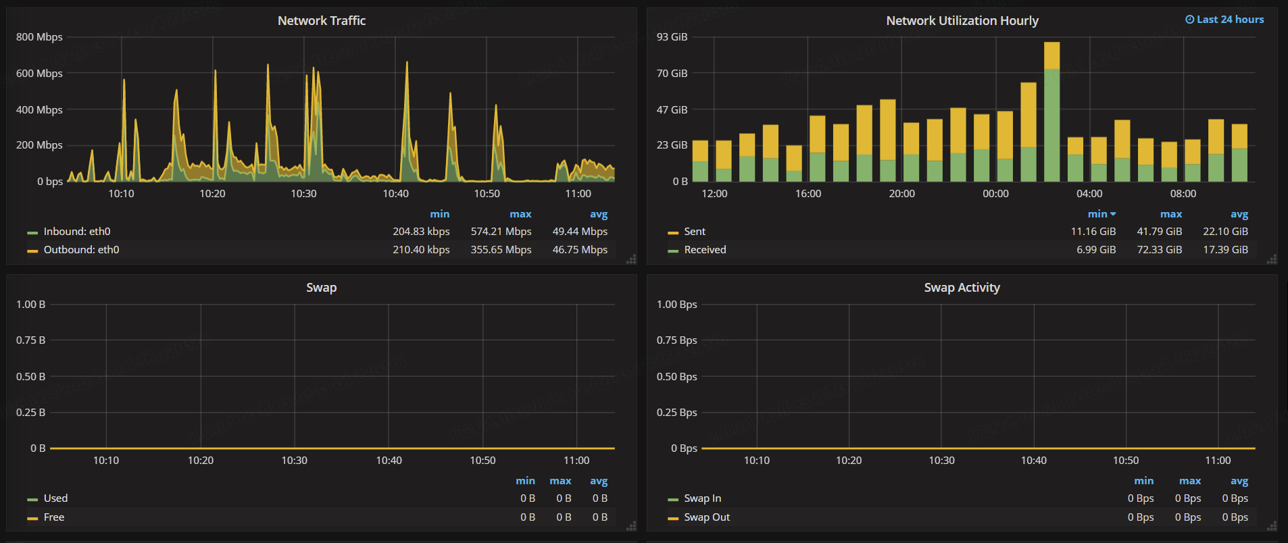This screenshot has height=543, width=1288.
Task: Sort the Swap legend by avg column
Action: [x=598, y=481]
